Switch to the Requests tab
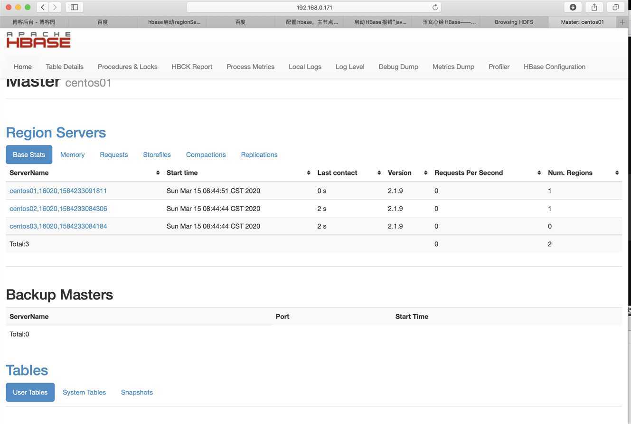631x424 pixels. point(114,154)
